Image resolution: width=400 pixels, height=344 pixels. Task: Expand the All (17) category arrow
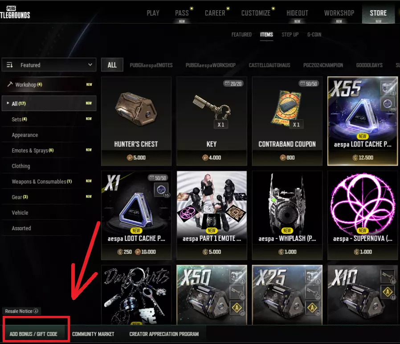[x=8, y=103]
